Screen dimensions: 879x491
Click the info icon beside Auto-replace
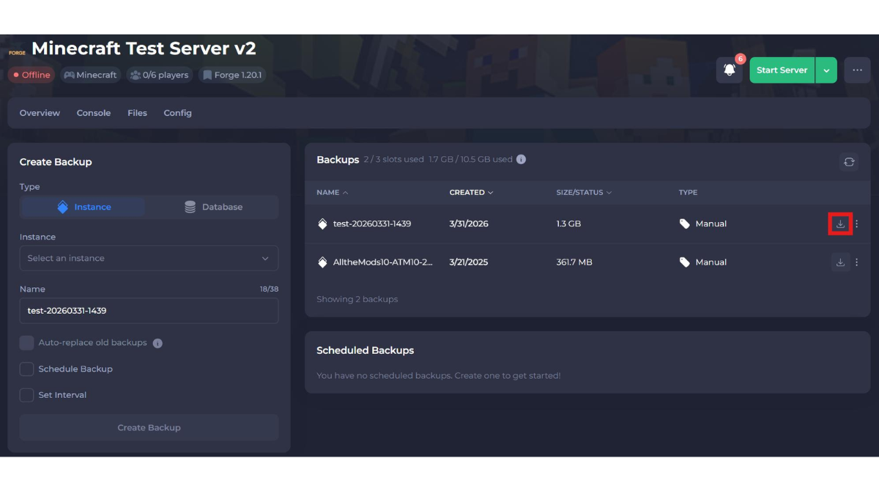click(157, 343)
